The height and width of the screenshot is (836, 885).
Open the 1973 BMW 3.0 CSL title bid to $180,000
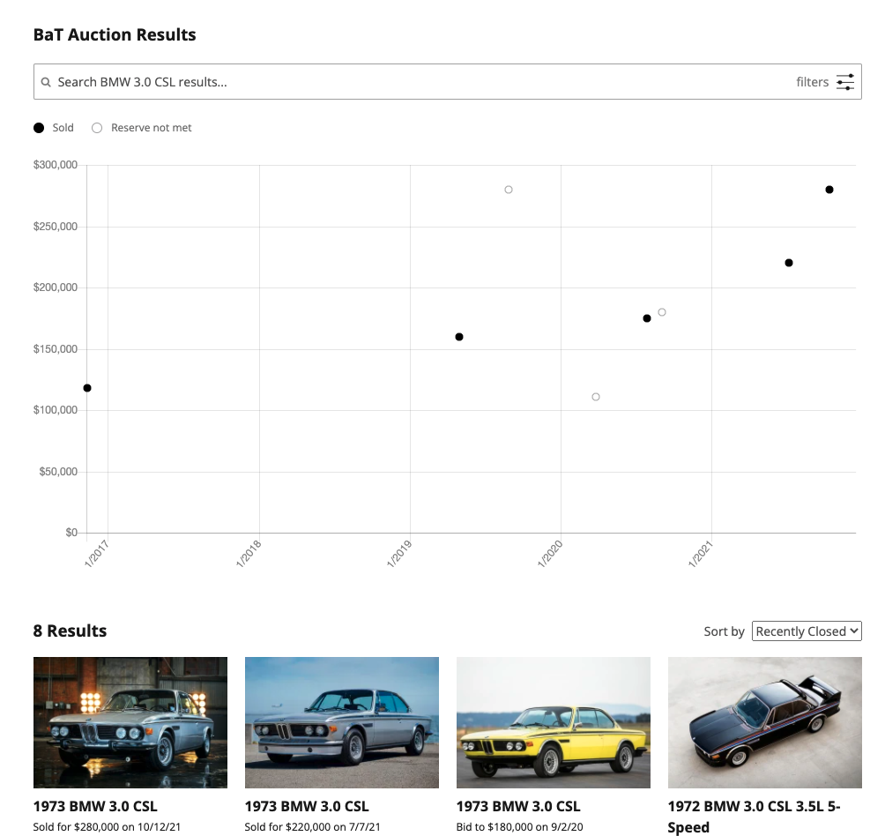518,806
